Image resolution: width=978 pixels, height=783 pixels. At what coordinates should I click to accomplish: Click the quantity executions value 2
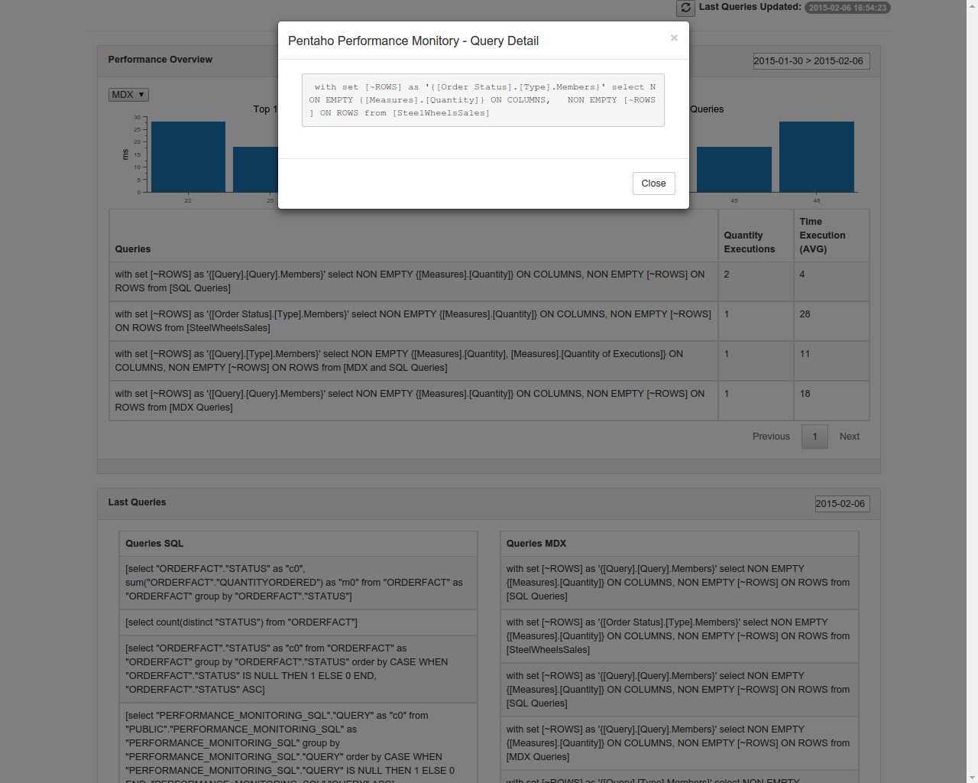pyautogui.click(x=727, y=275)
